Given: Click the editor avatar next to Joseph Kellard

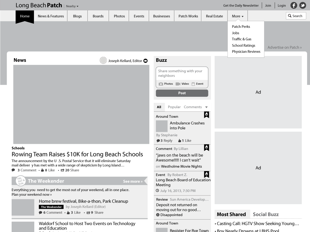Looking at the screenshot, I should [x=103, y=60].
